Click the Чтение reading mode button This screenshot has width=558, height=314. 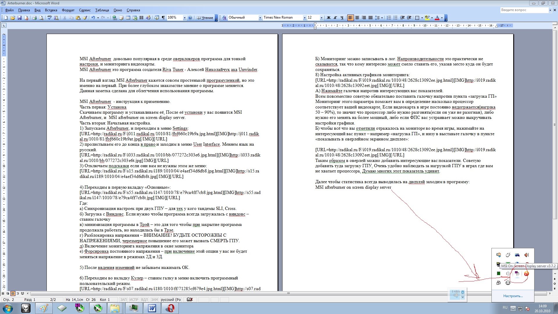(205, 18)
